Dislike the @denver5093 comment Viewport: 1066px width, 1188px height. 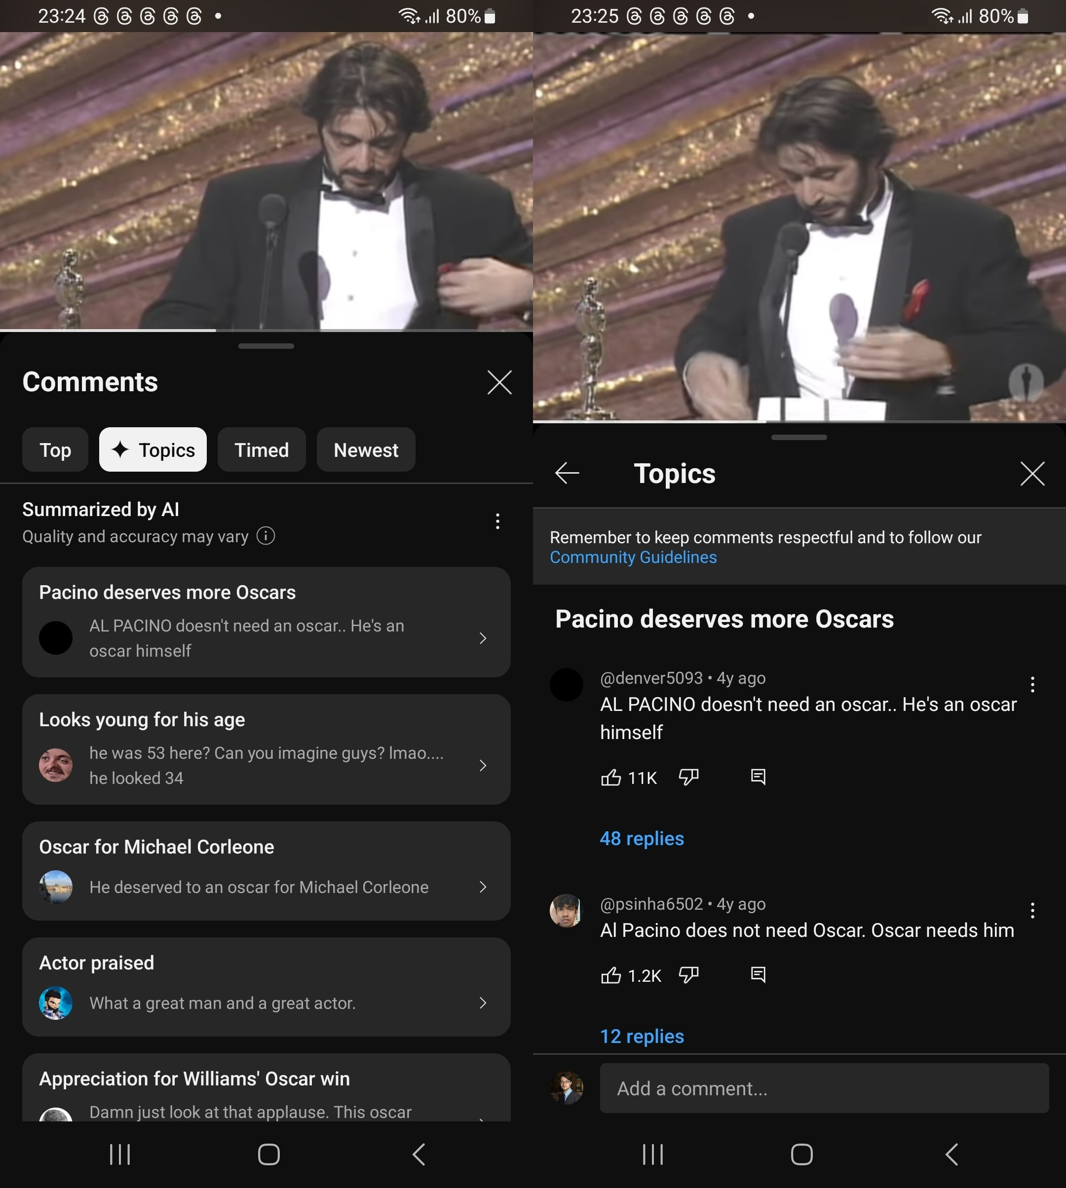tap(688, 778)
